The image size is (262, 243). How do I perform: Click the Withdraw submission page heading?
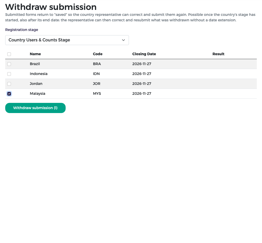click(x=51, y=7)
